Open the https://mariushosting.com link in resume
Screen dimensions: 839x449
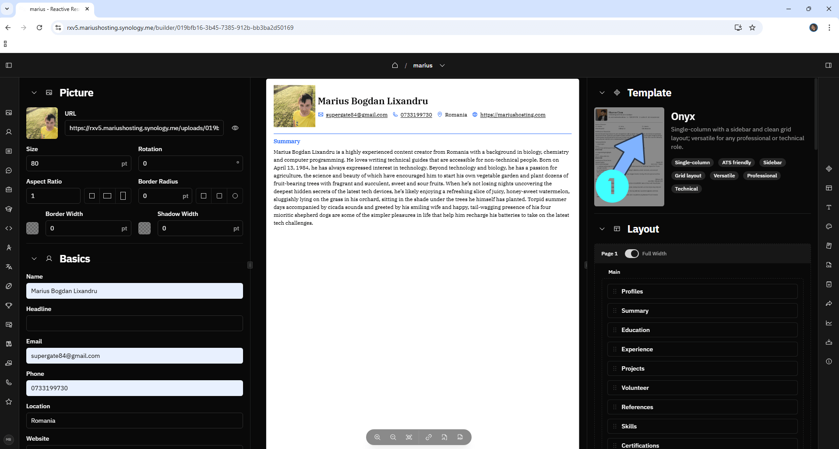pos(513,115)
